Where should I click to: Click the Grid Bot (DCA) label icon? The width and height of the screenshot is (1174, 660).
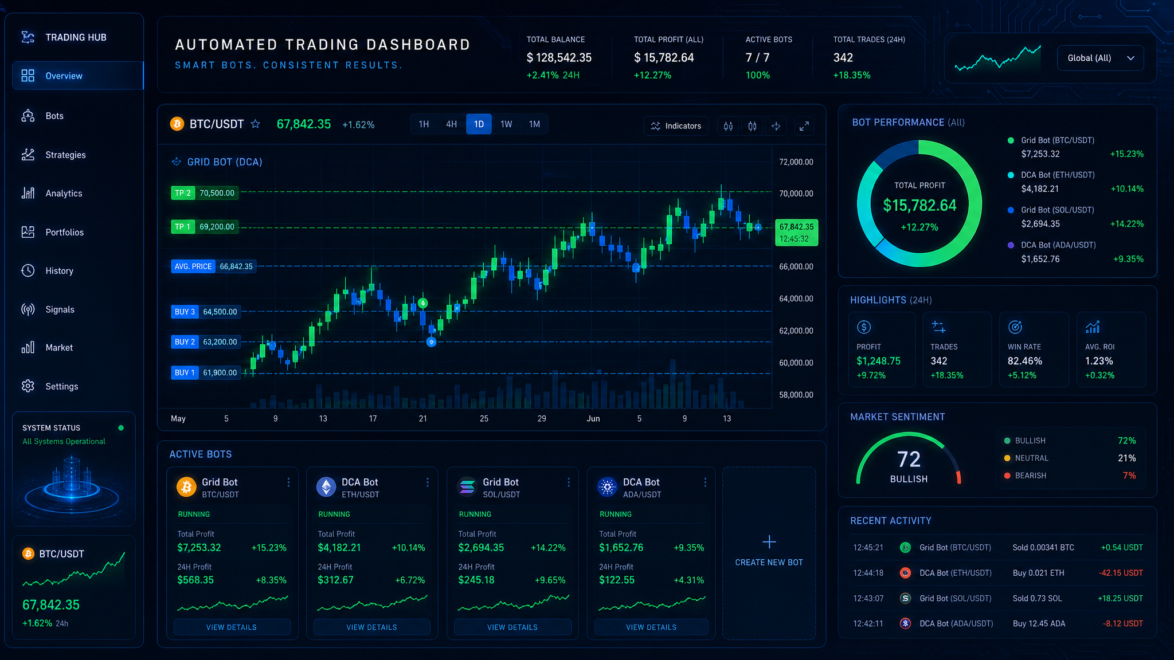click(177, 162)
